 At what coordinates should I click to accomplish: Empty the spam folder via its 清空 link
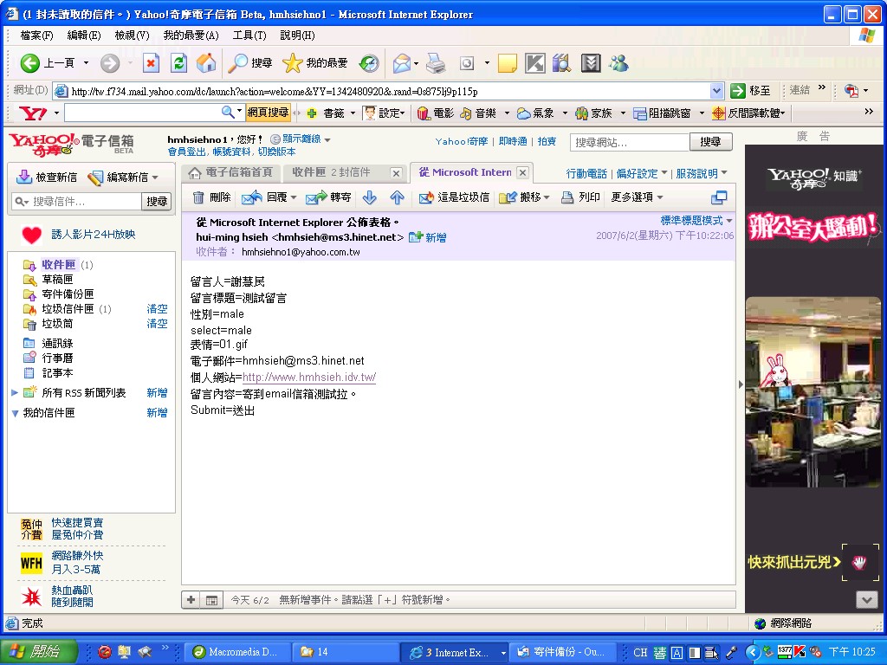click(x=157, y=309)
